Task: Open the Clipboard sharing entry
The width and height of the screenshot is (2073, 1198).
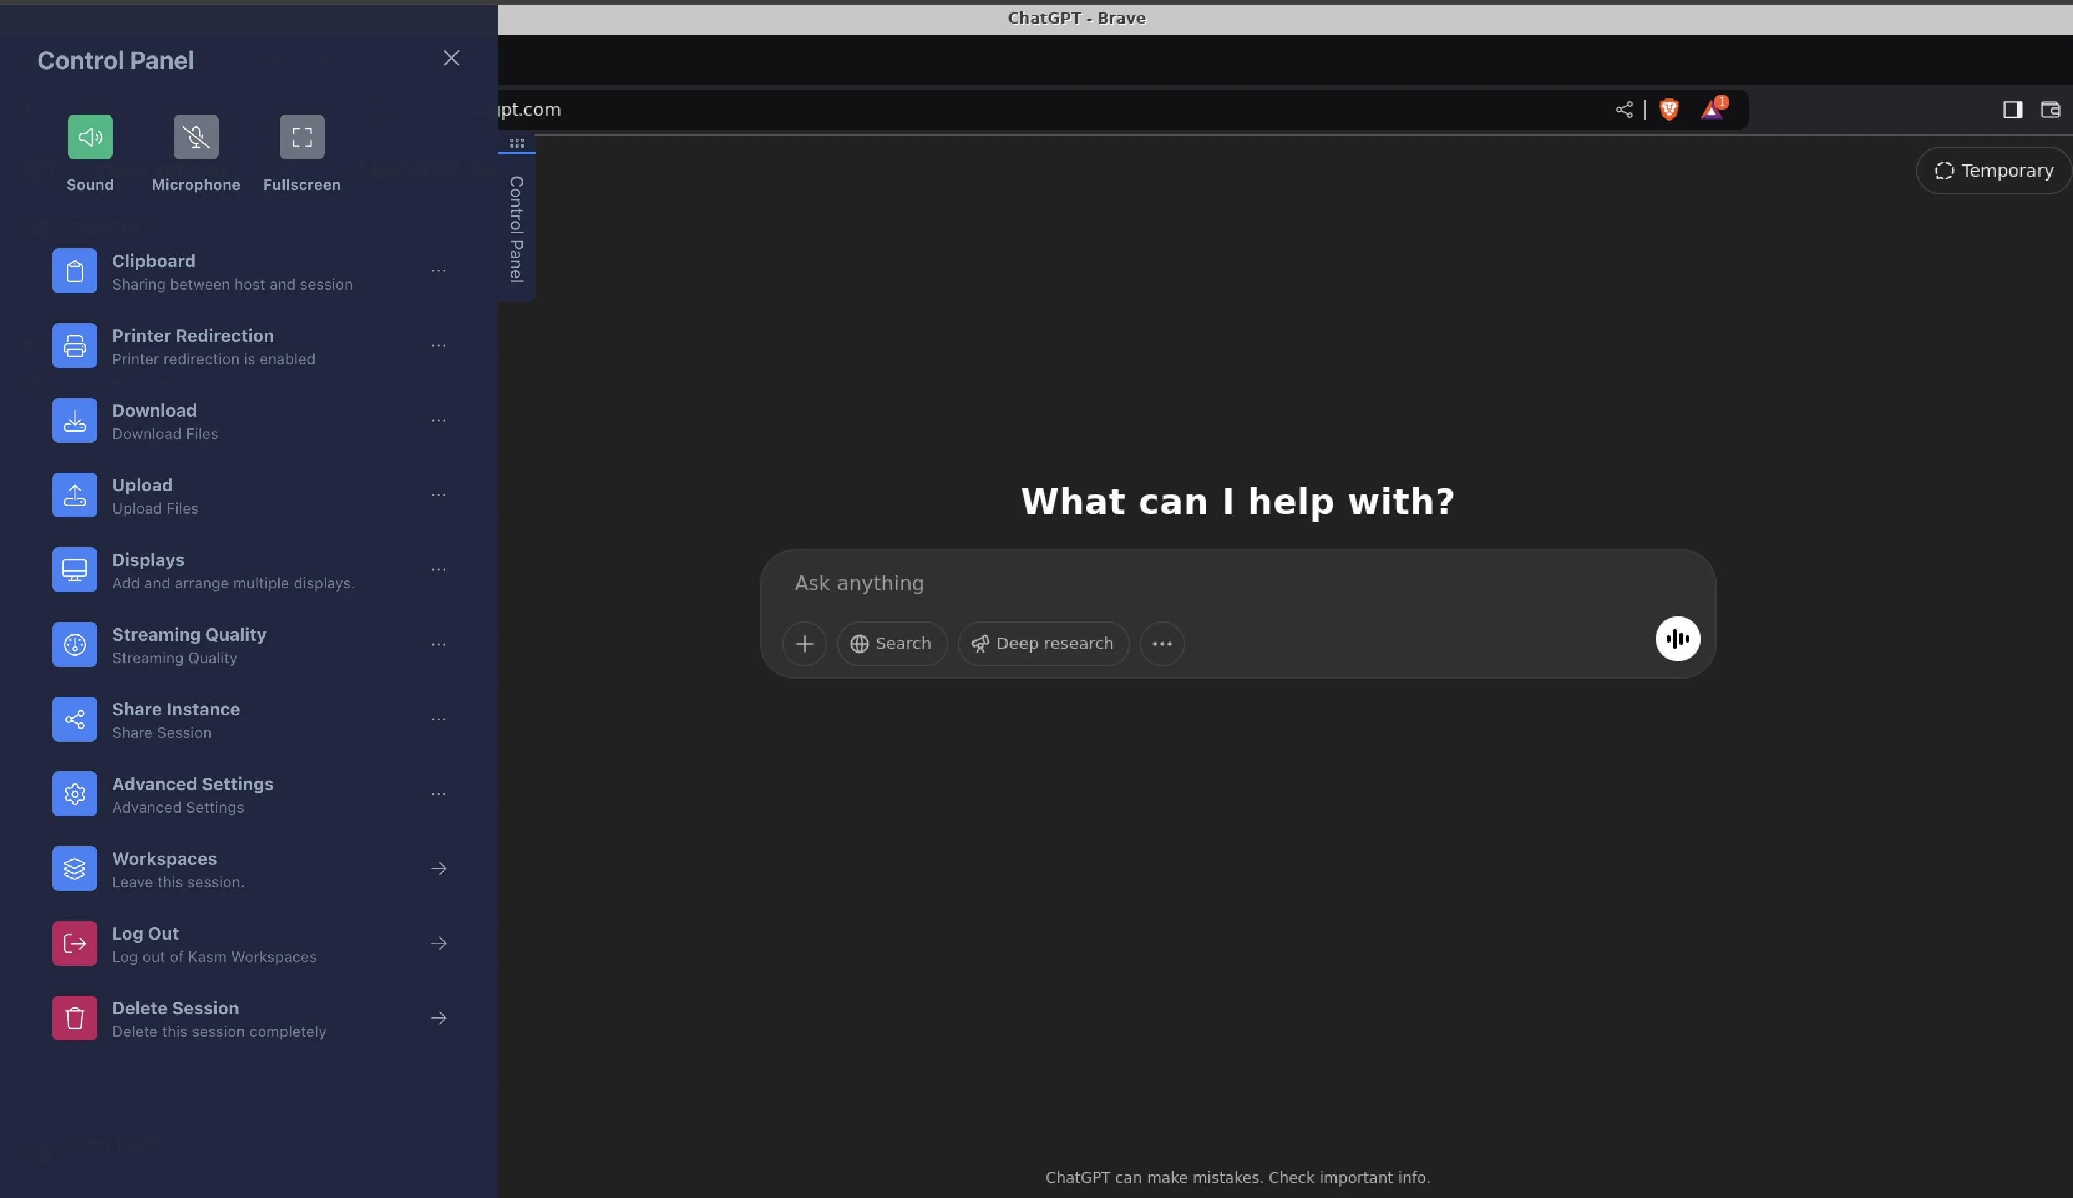Action: click(249, 271)
